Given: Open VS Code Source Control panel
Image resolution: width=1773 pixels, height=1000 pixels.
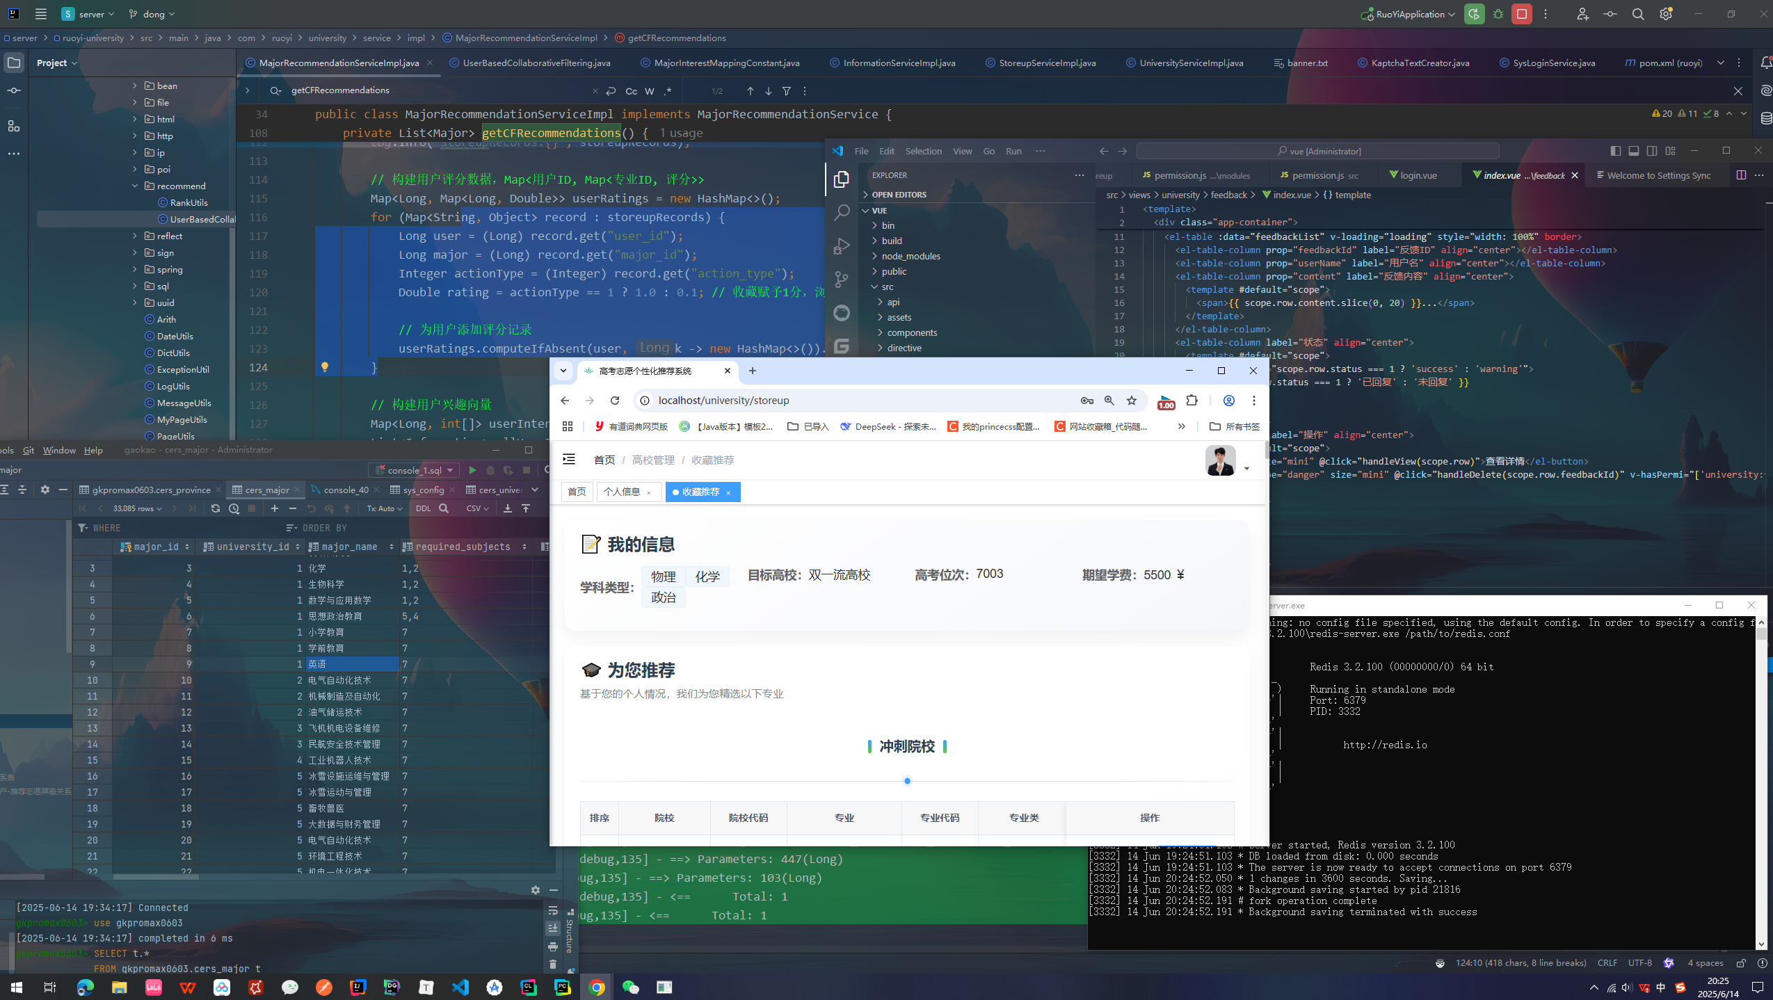Looking at the screenshot, I should (842, 279).
